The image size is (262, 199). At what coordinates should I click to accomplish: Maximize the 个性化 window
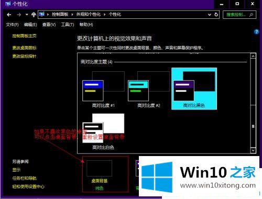237,4
